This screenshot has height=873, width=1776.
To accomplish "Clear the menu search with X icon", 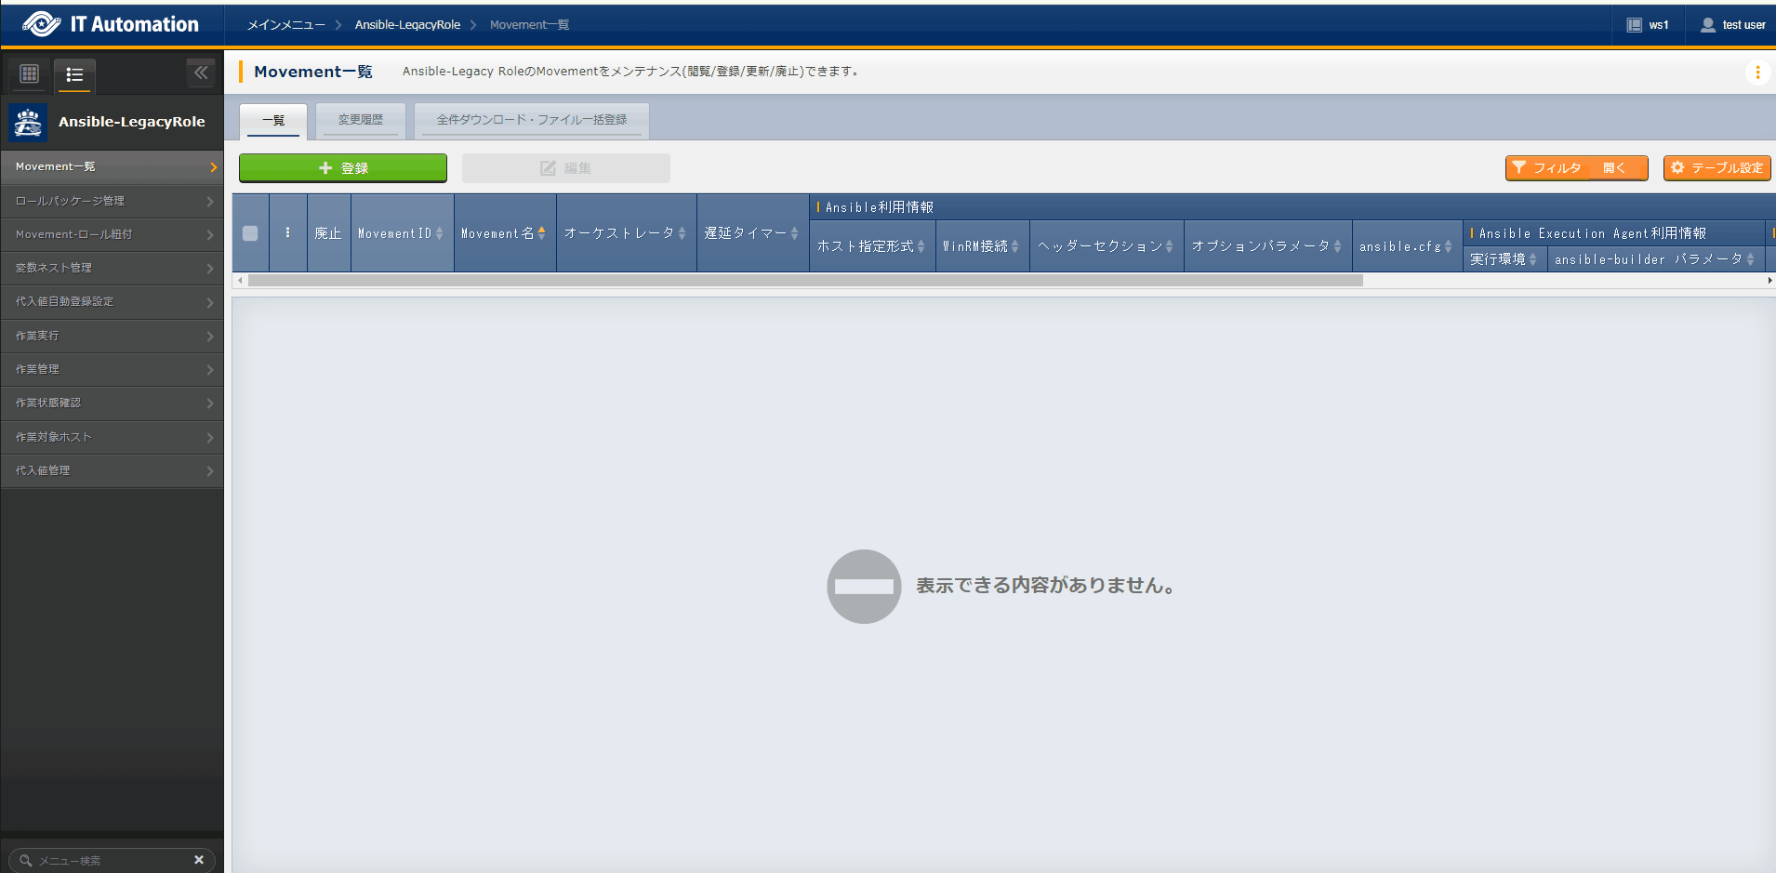I will tap(198, 860).
